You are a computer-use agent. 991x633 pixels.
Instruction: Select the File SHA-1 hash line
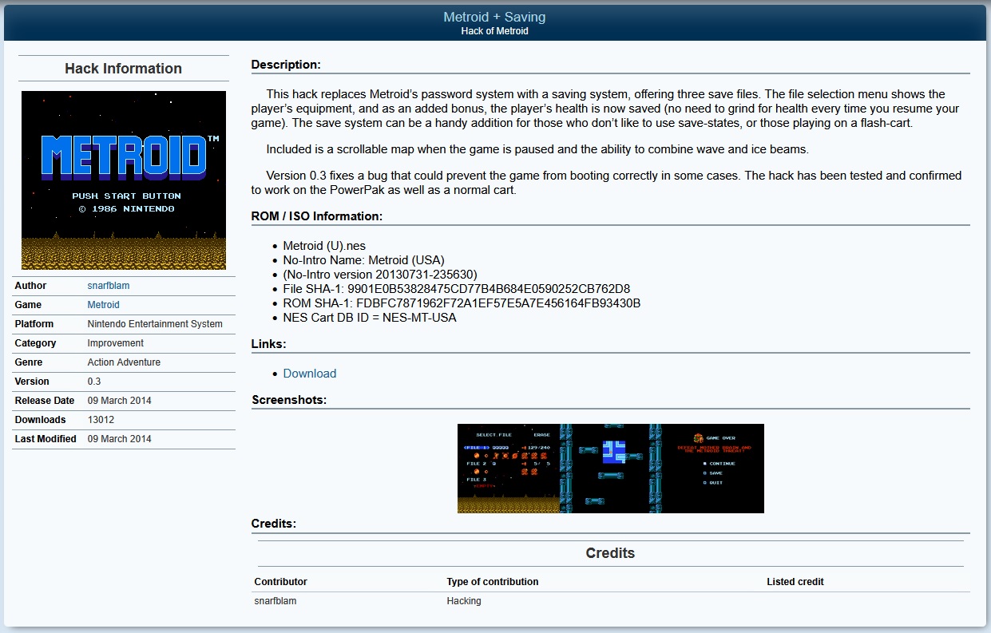[457, 289]
